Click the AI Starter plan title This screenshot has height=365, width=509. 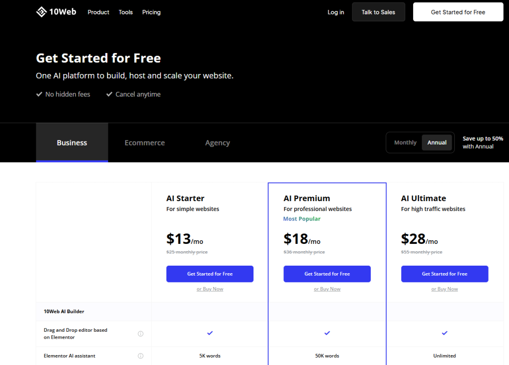(185, 198)
